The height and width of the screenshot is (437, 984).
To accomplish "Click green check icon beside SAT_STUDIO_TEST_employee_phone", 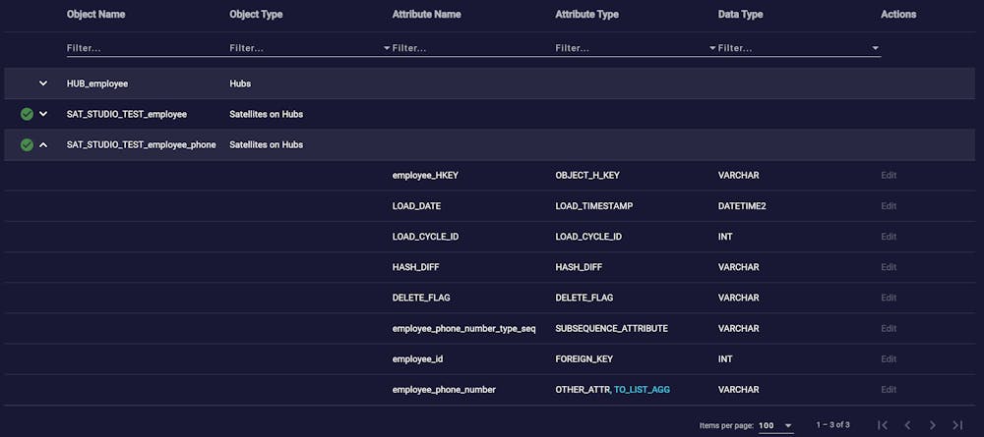I will (x=27, y=144).
